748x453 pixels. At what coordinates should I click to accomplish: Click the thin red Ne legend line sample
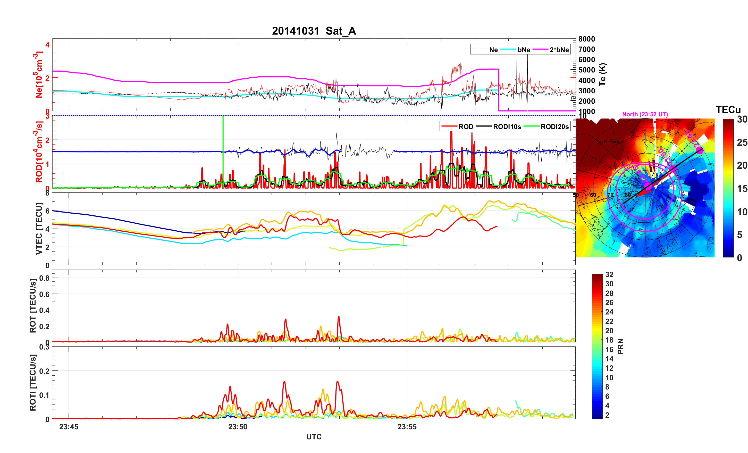pos(480,50)
